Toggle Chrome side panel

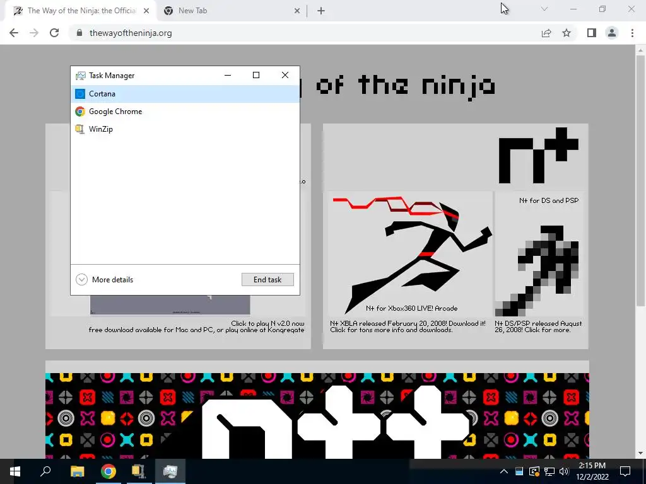592,33
